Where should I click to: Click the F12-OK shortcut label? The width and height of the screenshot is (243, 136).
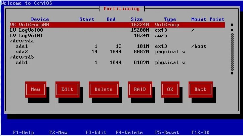click(x=200, y=132)
